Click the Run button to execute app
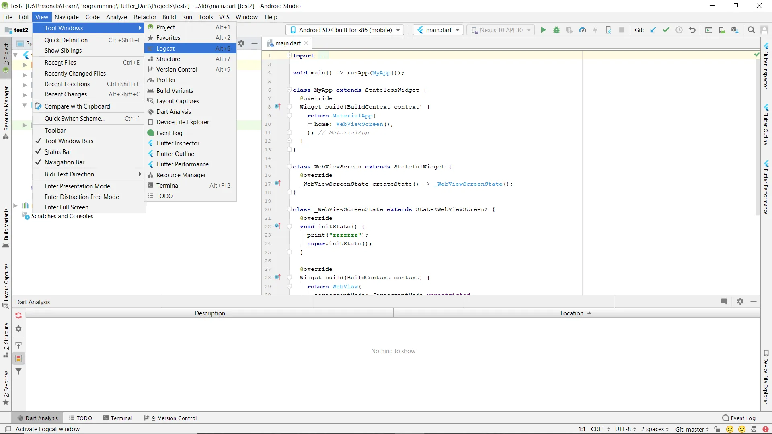This screenshot has height=434, width=772. coord(543,30)
